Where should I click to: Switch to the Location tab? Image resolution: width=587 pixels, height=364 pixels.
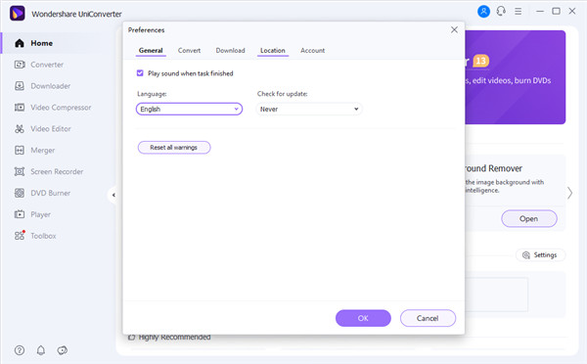273,50
